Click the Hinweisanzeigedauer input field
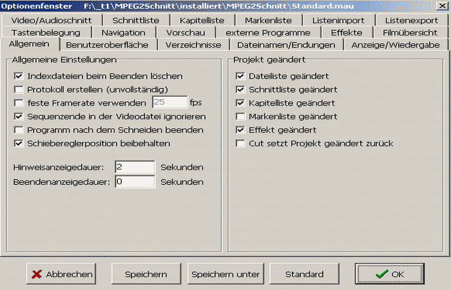The height and width of the screenshot is (290, 451). (x=135, y=168)
